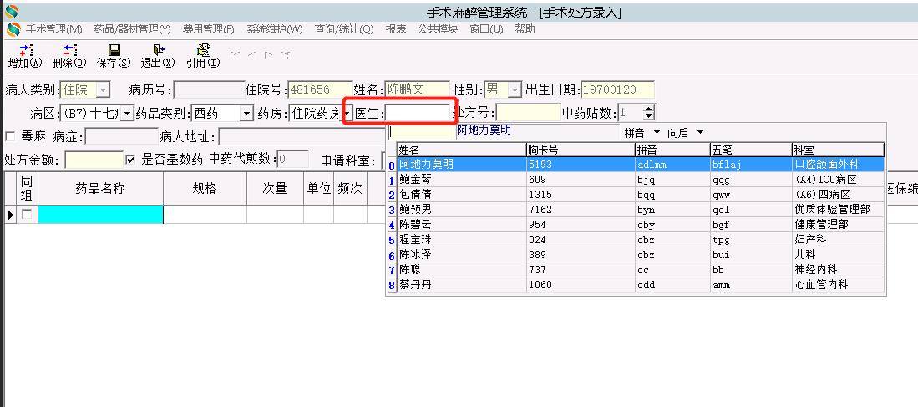Click the 频次 column header in grid
Viewport: 918px width, 407px height.
click(350, 189)
